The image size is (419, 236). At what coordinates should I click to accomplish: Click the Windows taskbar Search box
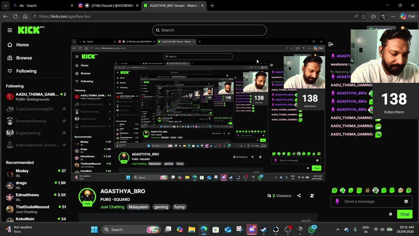tap(131, 229)
